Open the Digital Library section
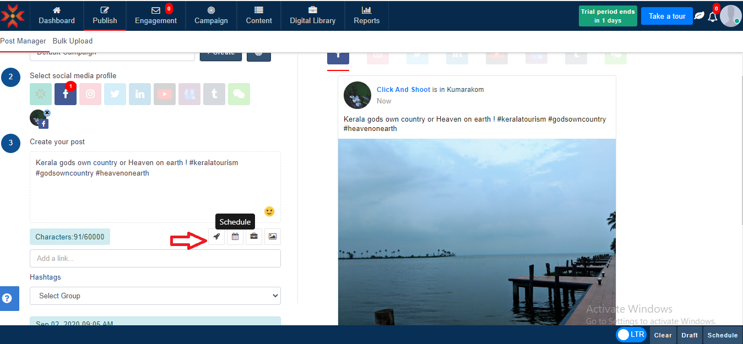This screenshot has height=344, width=743. point(313,15)
